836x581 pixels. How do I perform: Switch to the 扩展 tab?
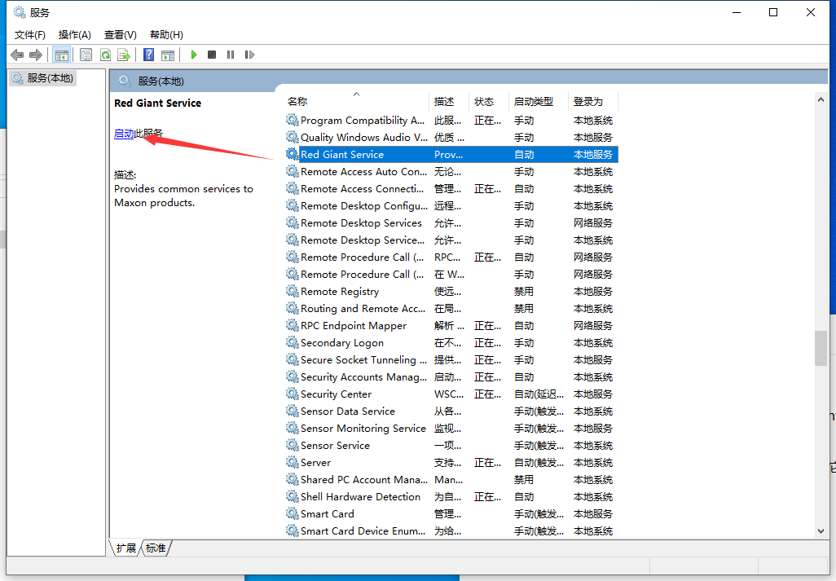(126, 548)
